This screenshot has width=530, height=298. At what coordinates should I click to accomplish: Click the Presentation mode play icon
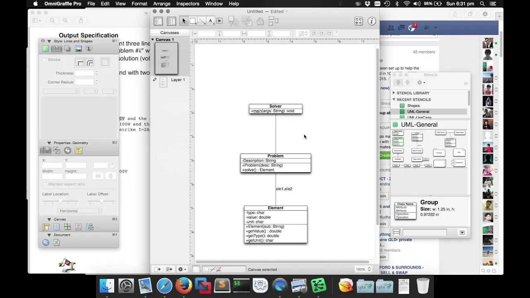point(219,21)
